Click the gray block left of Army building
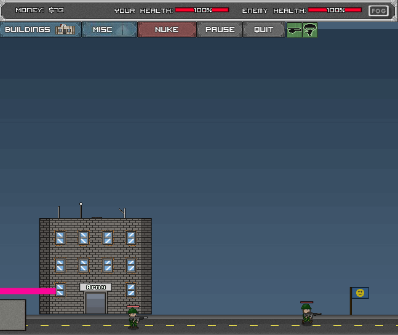 click(13, 315)
